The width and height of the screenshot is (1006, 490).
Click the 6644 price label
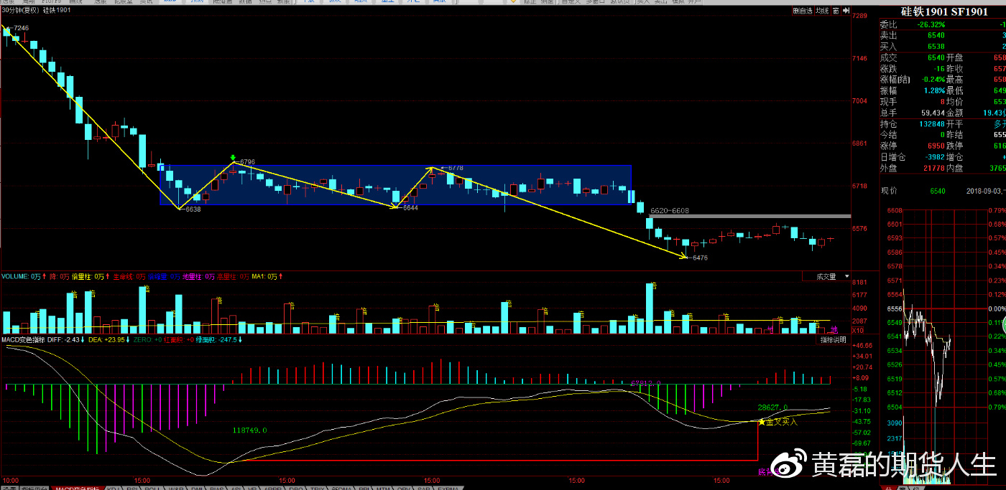pyautogui.click(x=410, y=207)
